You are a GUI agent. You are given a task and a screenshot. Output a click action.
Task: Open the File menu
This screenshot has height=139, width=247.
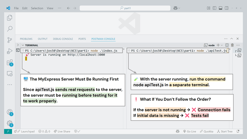pos(16,8)
